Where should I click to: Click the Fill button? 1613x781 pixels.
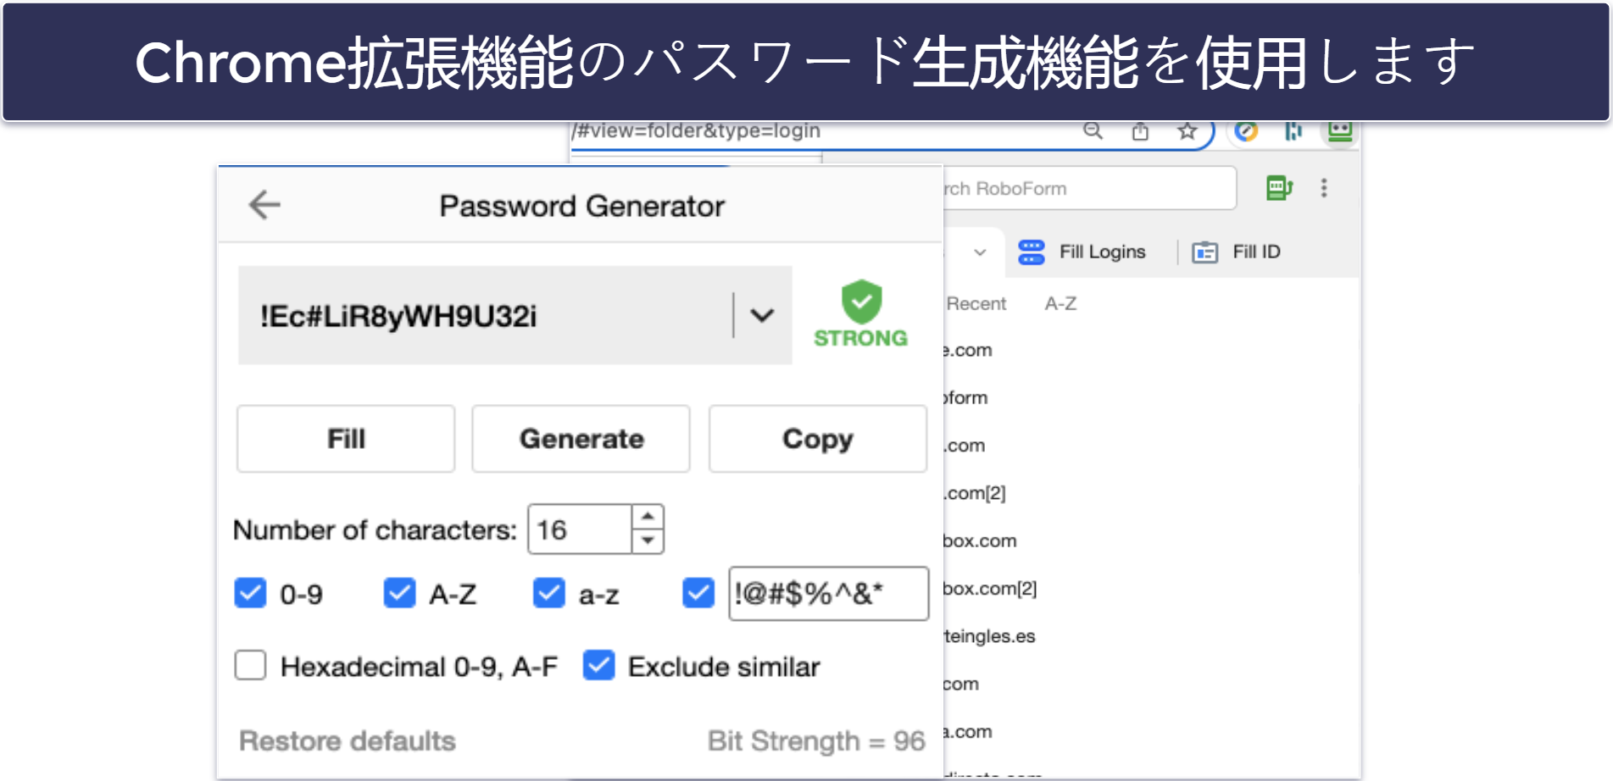(x=346, y=439)
